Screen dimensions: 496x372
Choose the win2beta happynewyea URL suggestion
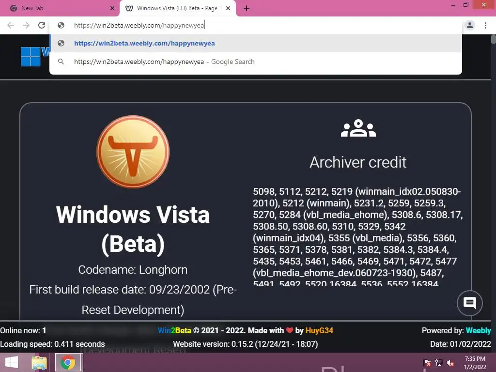pyautogui.click(x=256, y=43)
